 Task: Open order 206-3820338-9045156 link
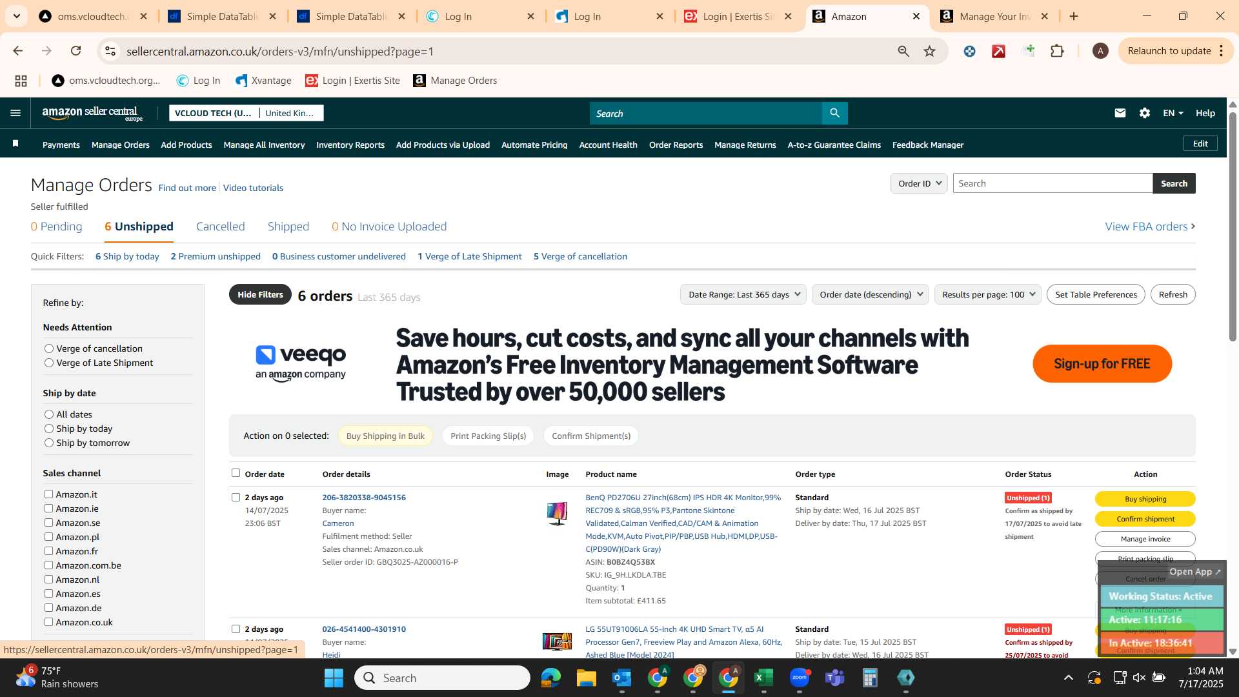[364, 498]
